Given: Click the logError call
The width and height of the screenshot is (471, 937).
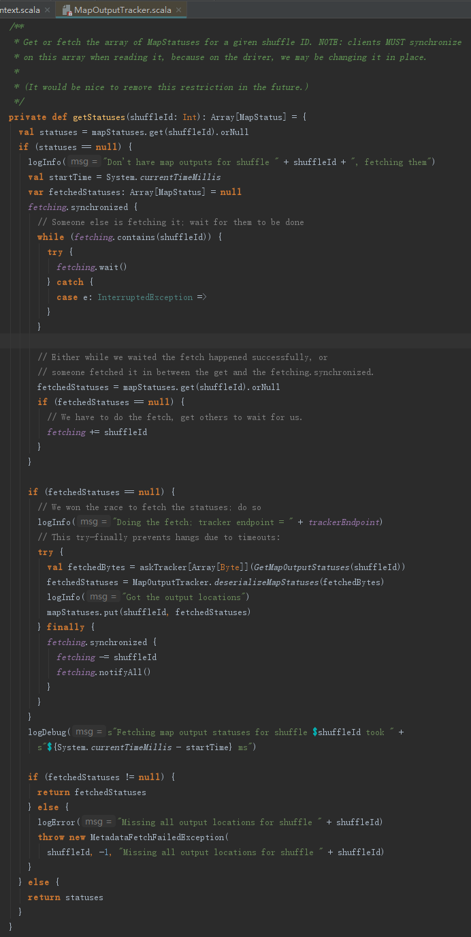Looking at the screenshot, I should click(x=56, y=822).
